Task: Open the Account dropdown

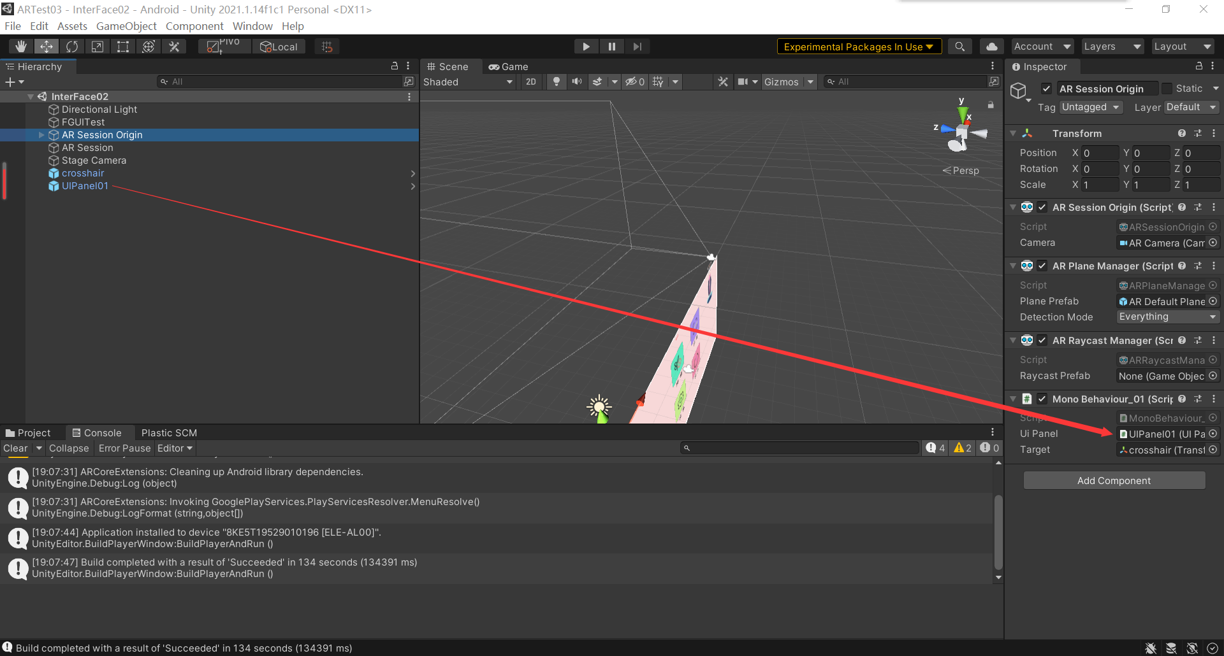Action: (x=1042, y=46)
